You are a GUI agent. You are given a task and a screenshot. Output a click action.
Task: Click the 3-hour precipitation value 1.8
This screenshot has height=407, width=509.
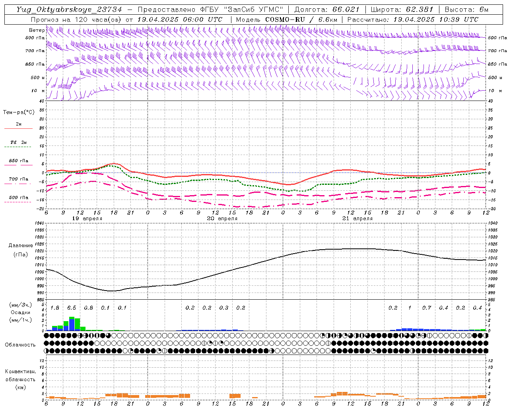point(55,308)
